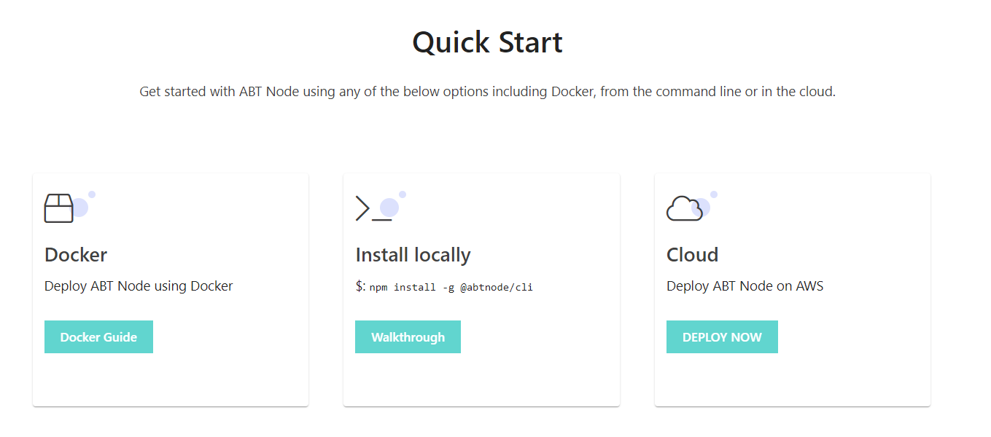This screenshot has height=437, width=991.
Task: Select the Install locally card title
Action: click(413, 255)
